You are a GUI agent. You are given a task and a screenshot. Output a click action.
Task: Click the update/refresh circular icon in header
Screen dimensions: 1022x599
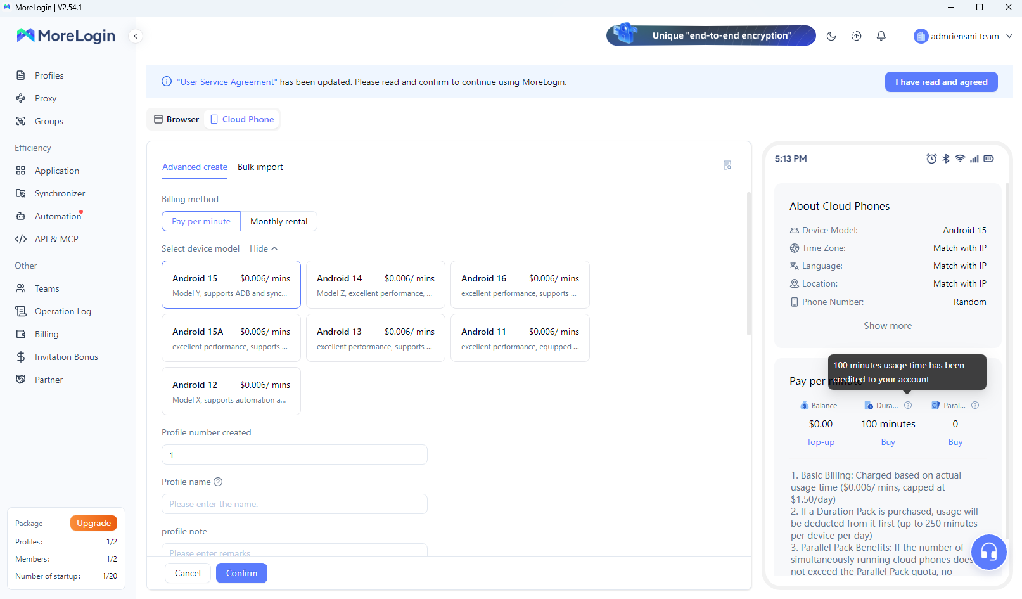(856, 36)
